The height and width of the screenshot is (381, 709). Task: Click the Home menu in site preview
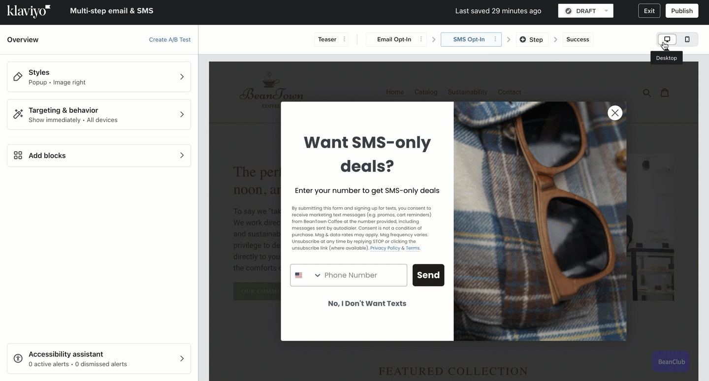(x=395, y=92)
